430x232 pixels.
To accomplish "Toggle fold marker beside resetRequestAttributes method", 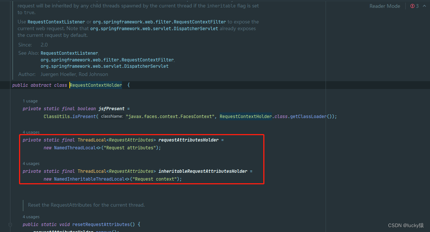I will tap(10, 225).
